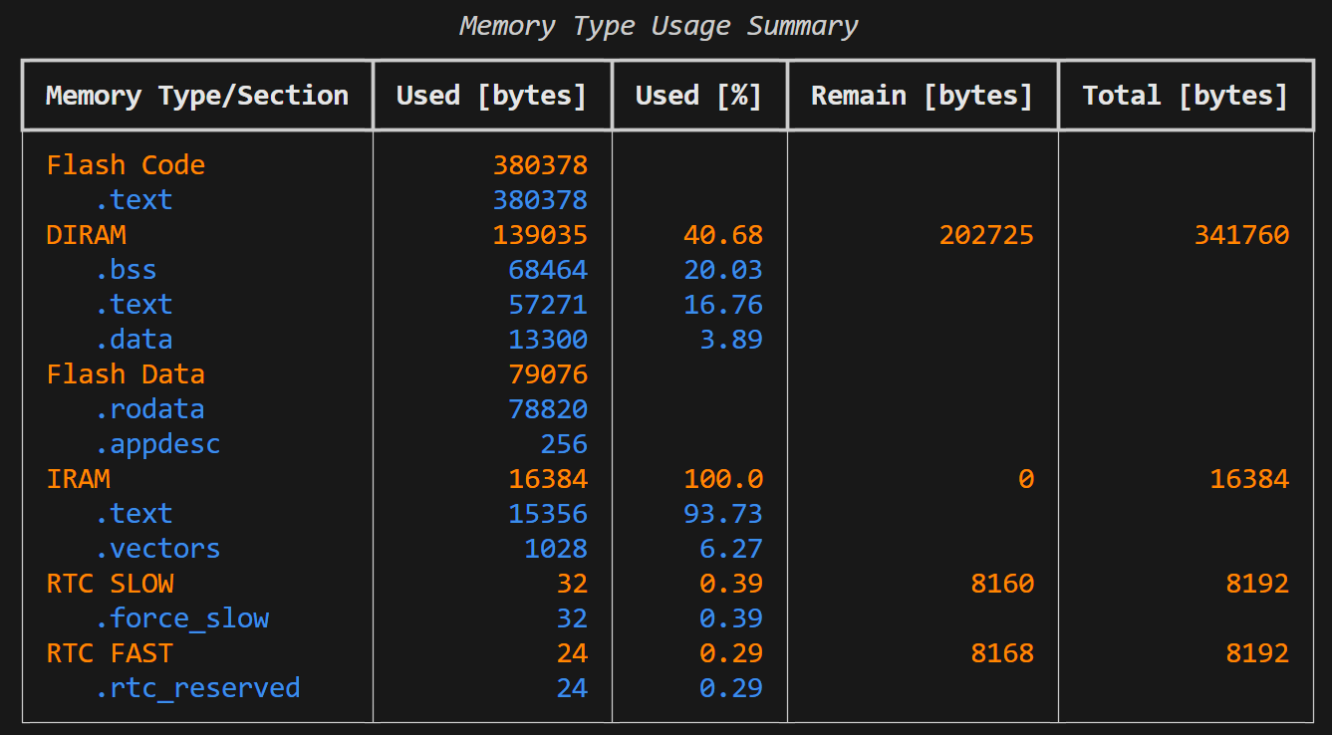Click the percent value 16.76
The height and width of the screenshot is (735, 1332).
coord(723,305)
